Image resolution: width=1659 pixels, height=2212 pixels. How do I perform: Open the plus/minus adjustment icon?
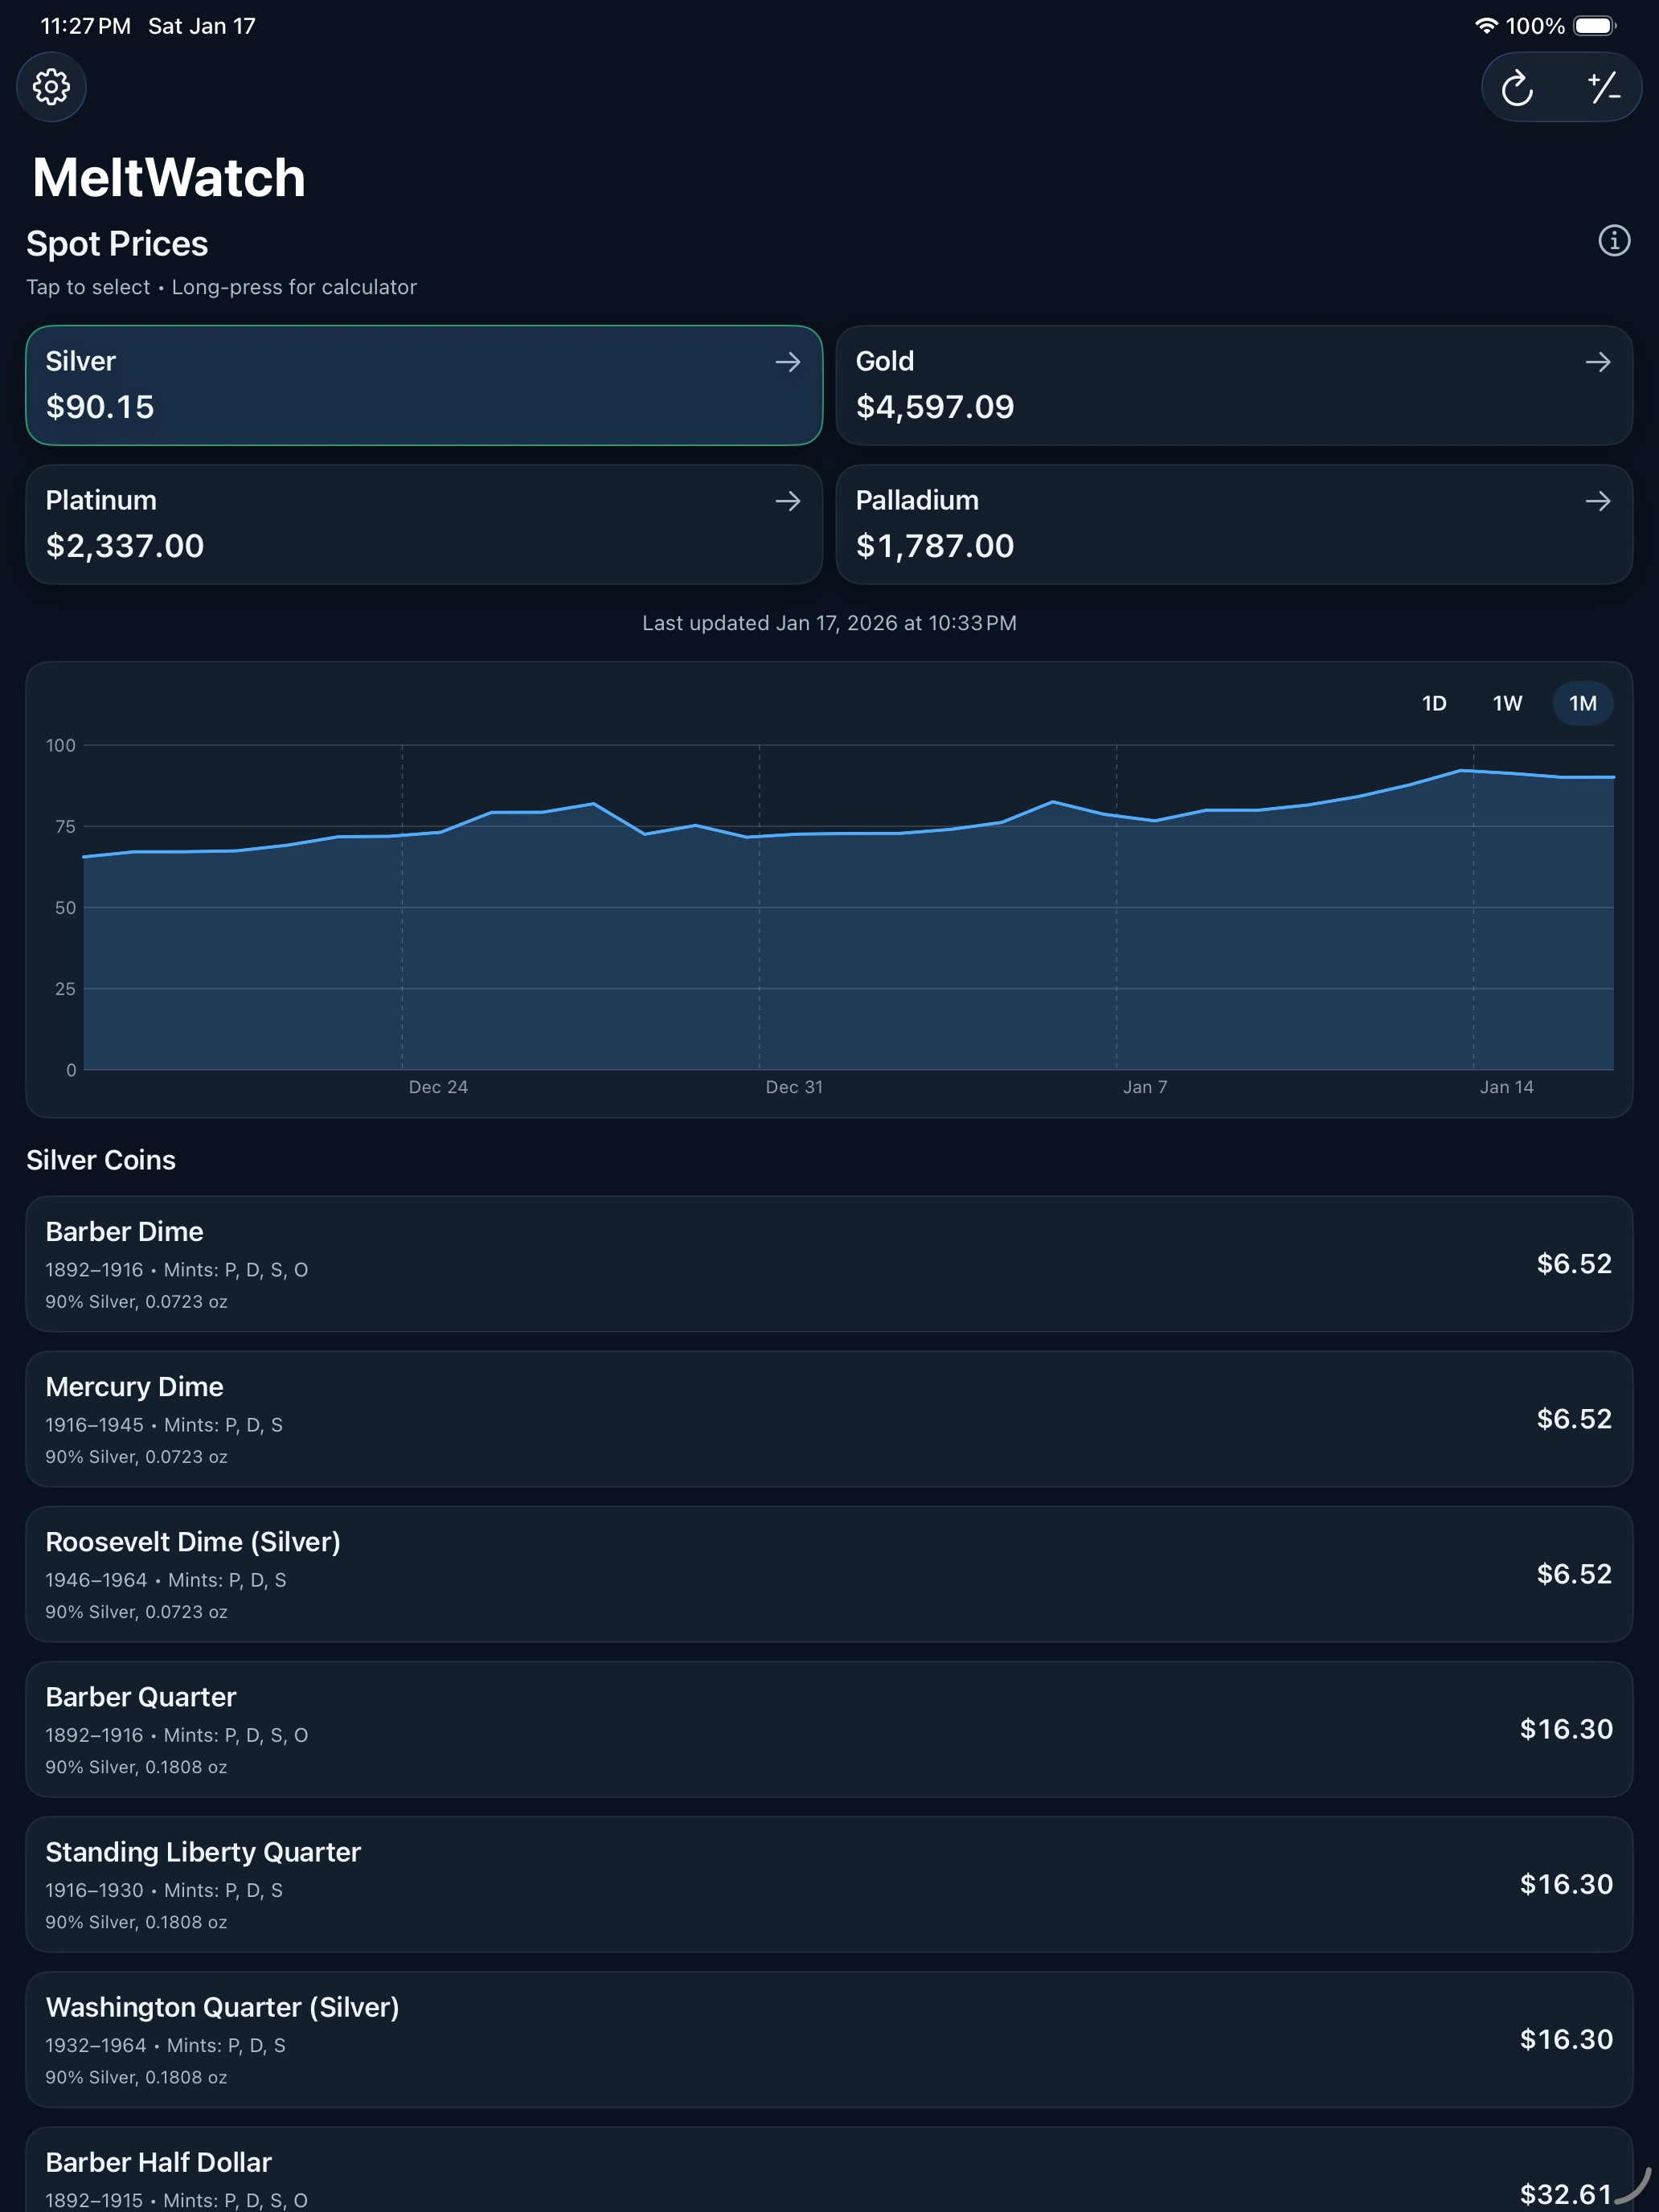1603,88
